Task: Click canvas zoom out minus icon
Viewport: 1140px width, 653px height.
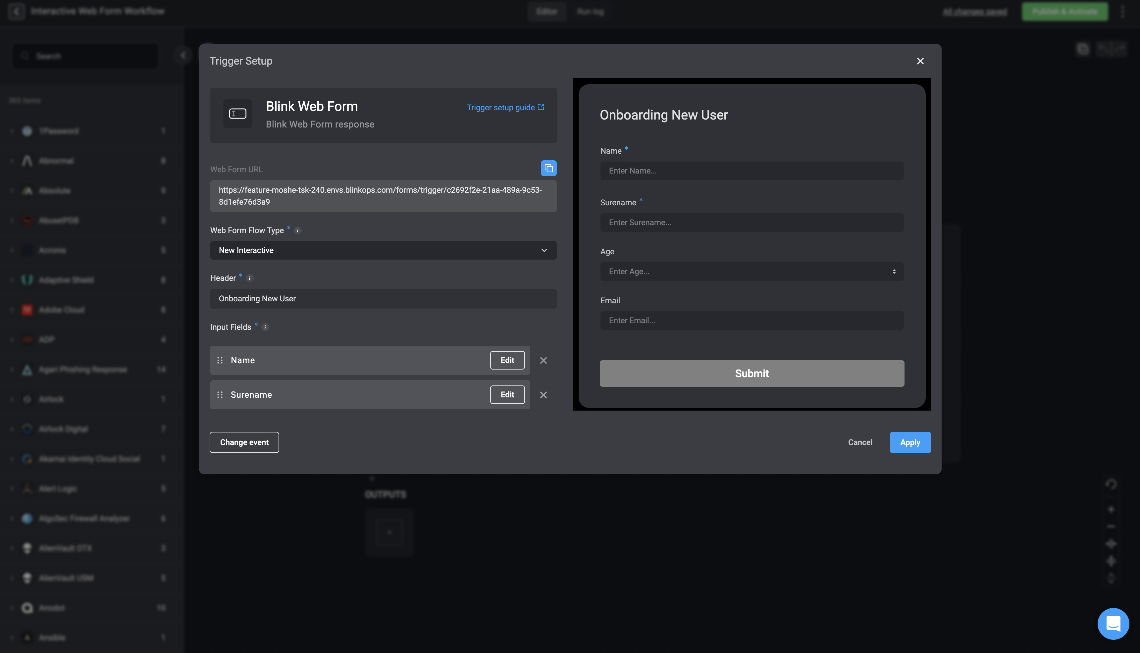Action: click(1111, 527)
